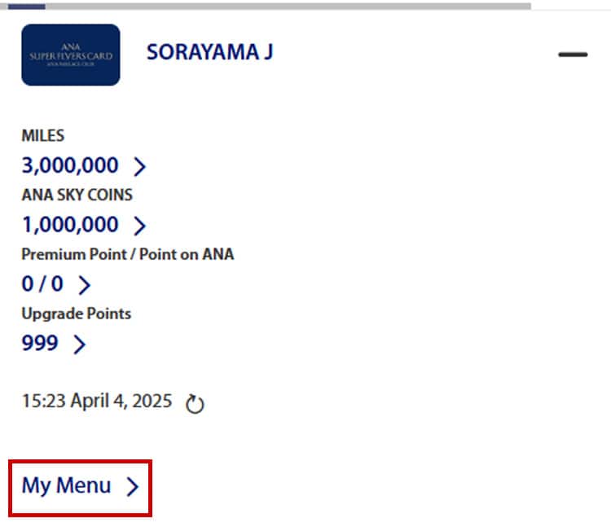Click the ANA Super Flyers Card image
The image size is (611, 527).
[71, 55]
